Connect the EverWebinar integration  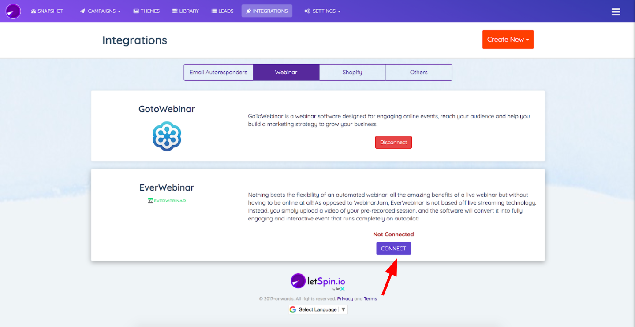click(x=393, y=249)
